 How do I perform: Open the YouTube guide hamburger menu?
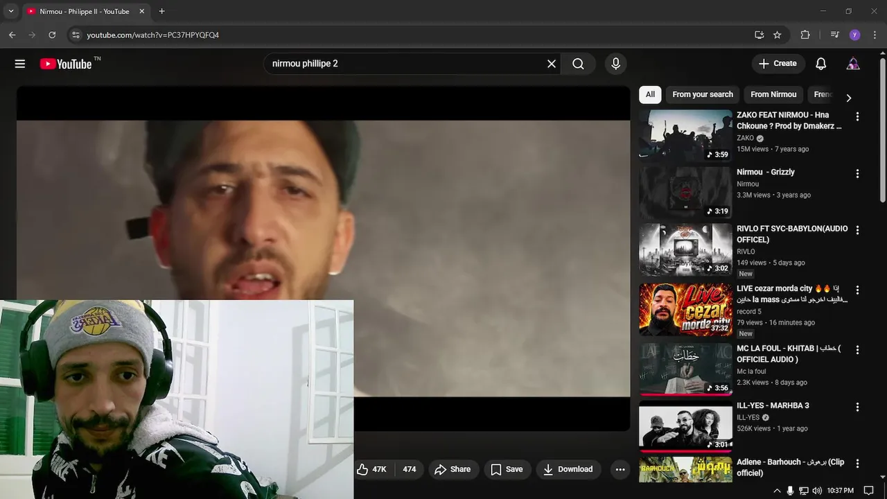point(20,64)
